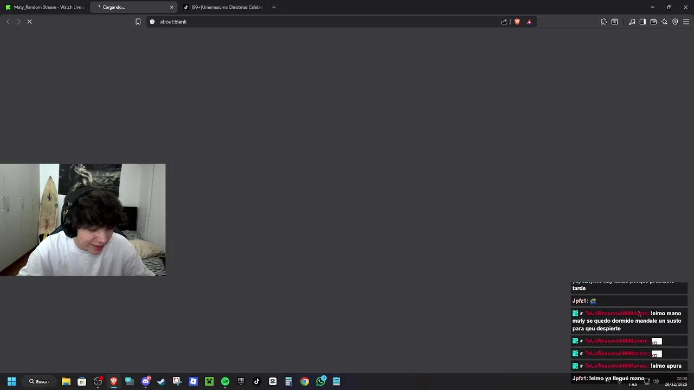The height and width of the screenshot is (390, 694).
Task: Share this page via share icon
Action: click(504, 22)
